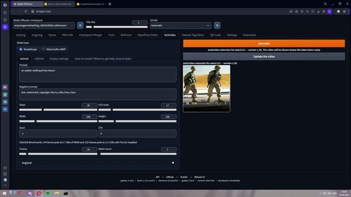This screenshot has width=351, height=197.
Task: Expand the img2vid section
Action: (98, 163)
